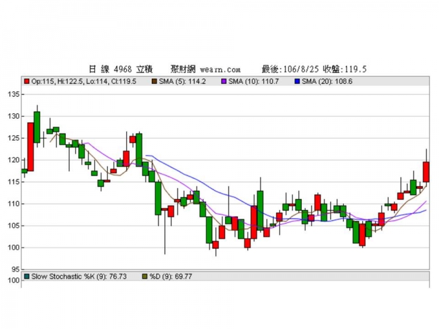Viewport: 439px width, 329px height.
Task: Click the purple SMA (10) legend swatch
Action: [224, 82]
